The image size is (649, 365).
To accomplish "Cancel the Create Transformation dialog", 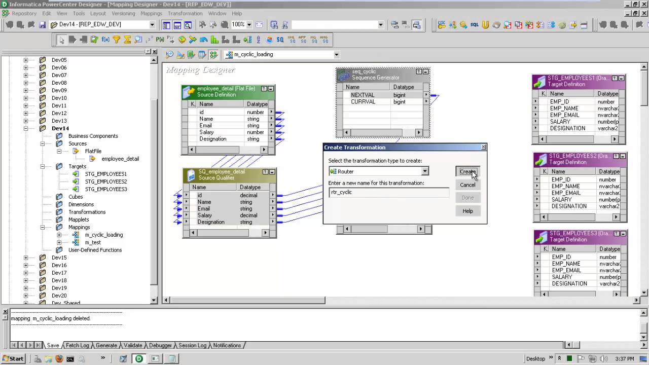I will tap(467, 185).
